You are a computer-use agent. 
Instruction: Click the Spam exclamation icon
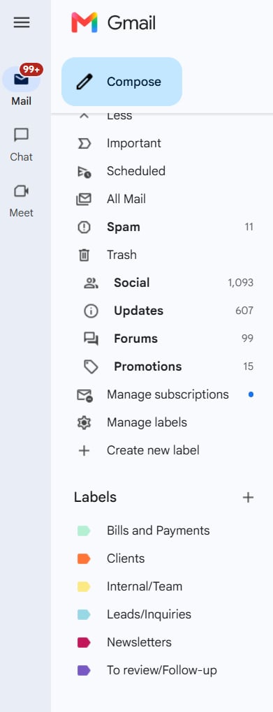84,227
